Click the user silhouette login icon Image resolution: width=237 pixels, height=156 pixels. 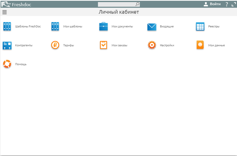coord(206,4)
